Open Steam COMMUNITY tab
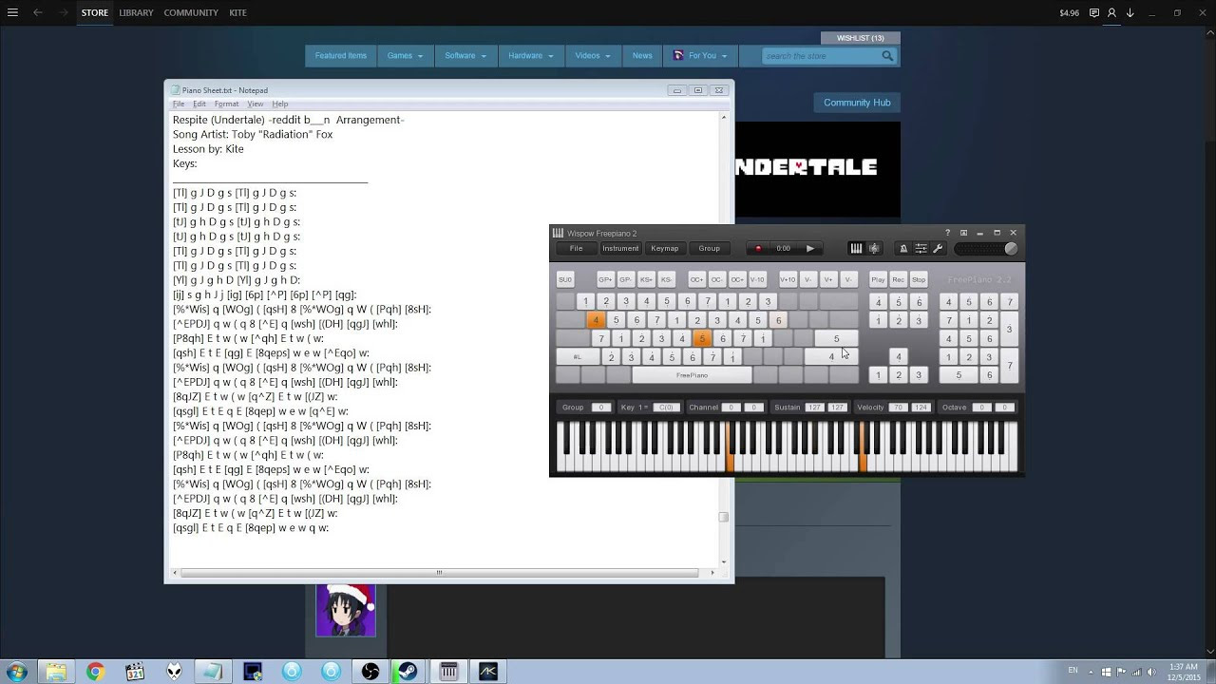This screenshot has height=684, width=1216. 191,13
